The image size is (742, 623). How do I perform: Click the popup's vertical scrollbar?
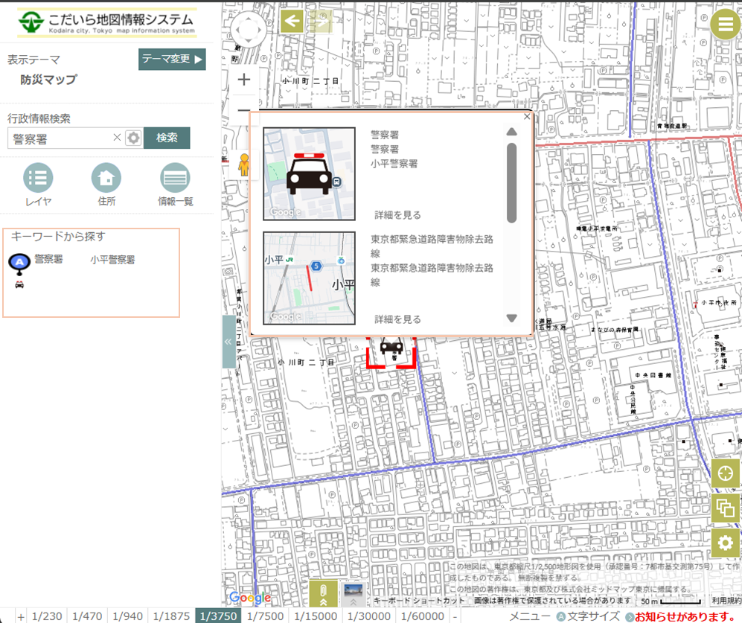[511, 182]
